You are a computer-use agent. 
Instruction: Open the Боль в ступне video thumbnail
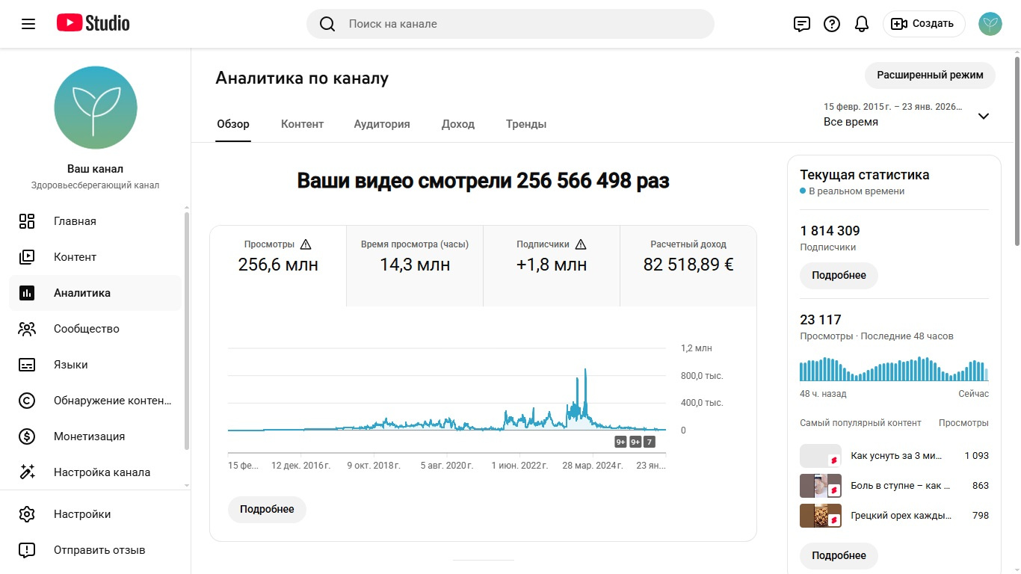pos(820,486)
